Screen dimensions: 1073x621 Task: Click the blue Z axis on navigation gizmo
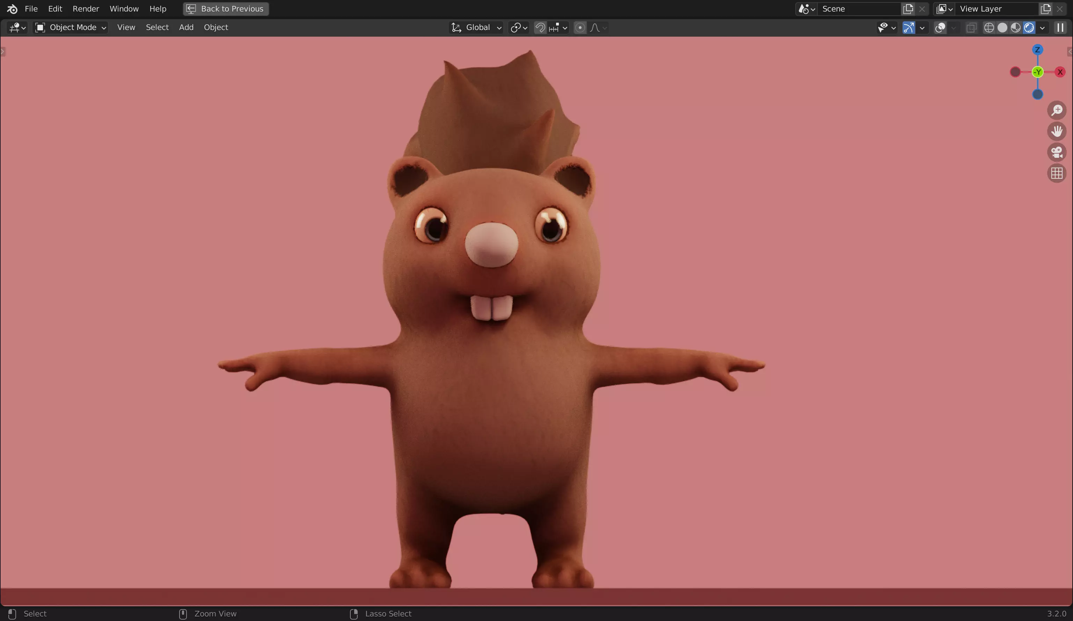[1037, 50]
